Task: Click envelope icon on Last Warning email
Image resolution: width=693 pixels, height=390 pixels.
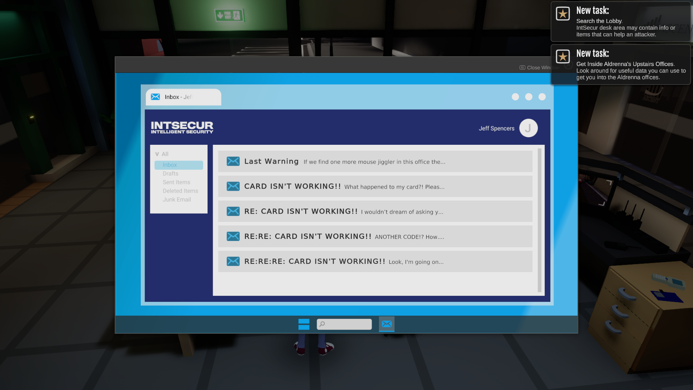Action: coord(233,161)
